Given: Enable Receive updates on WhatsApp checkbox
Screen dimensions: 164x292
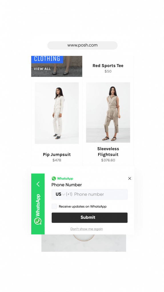Looking at the screenshot, I should point(54,206).
